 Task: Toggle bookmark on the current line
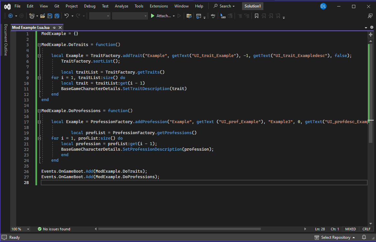click(x=256, y=16)
